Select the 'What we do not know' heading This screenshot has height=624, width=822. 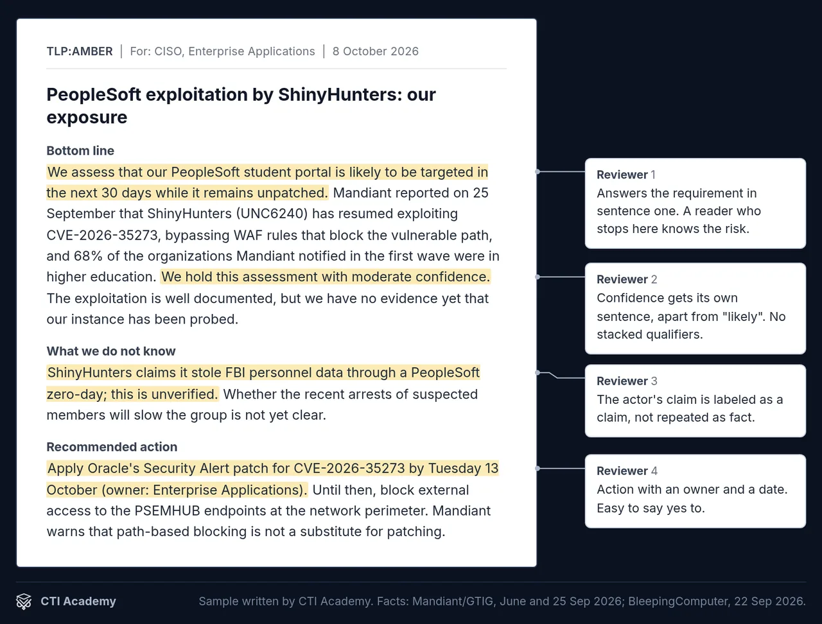(x=111, y=351)
